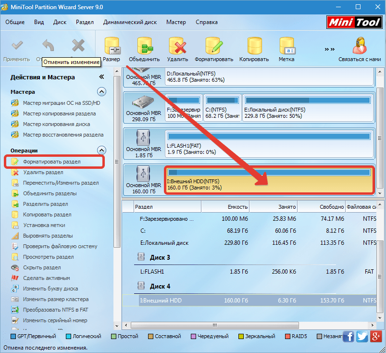Screen dimensions: 386x353
Task: Click the Емкость column header
Action: coord(226,207)
